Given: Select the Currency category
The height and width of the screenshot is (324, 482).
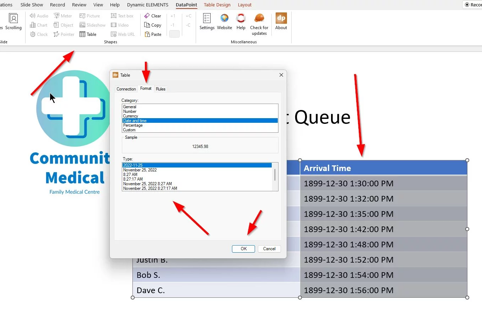Looking at the screenshot, I should pos(130,116).
